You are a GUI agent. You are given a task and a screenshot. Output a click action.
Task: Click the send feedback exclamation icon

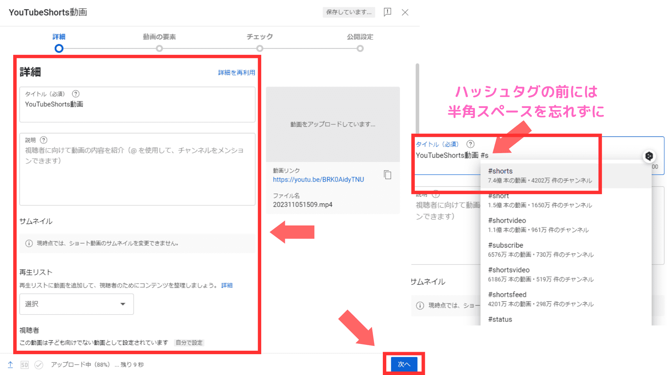pos(387,12)
